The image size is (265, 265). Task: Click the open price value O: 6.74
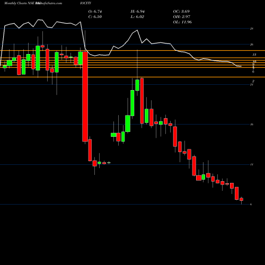point(95,12)
